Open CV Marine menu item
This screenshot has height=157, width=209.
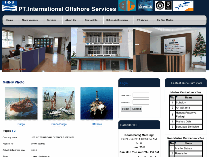[142, 20]
